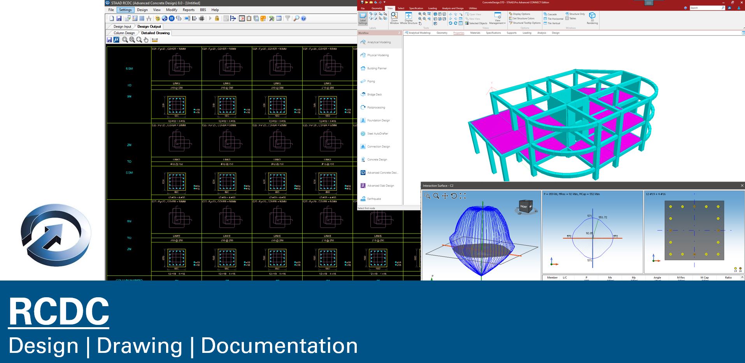The image size is (745, 363).
Task: Switch to the Column Design tab
Action: click(x=124, y=33)
